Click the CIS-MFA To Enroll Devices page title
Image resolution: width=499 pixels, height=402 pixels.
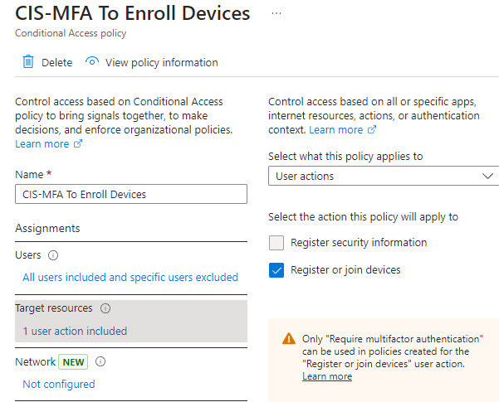click(x=133, y=13)
